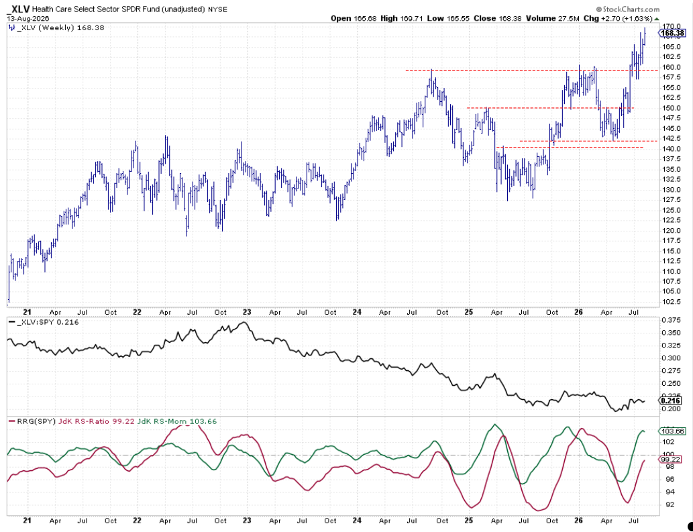Click the date '13-Aug-2026'

(28, 18)
